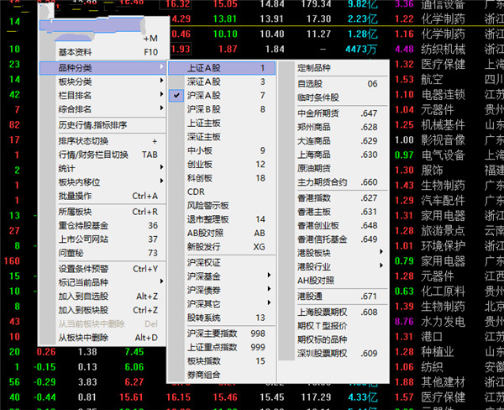Select 风险警示板 item
Screen dimensions: 504x410
coord(222,206)
